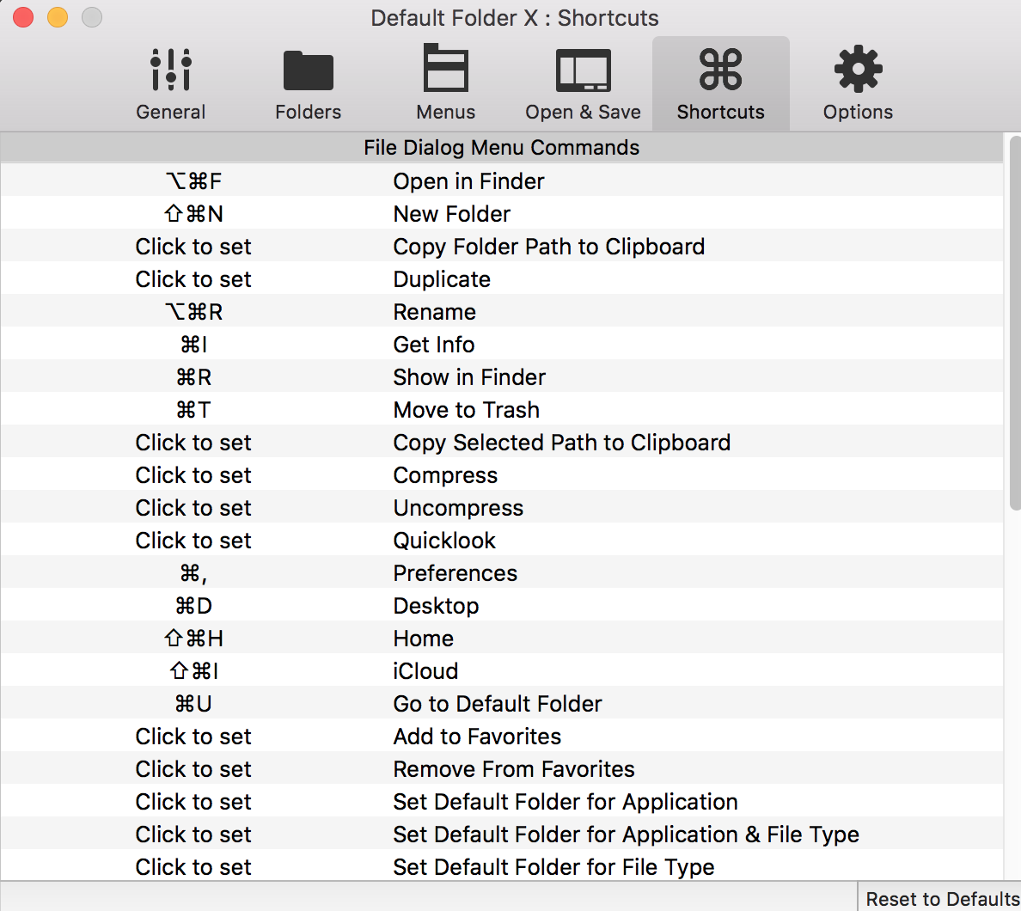Set shortcut for Application & File Type default
This screenshot has width=1021, height=911.
193,835
